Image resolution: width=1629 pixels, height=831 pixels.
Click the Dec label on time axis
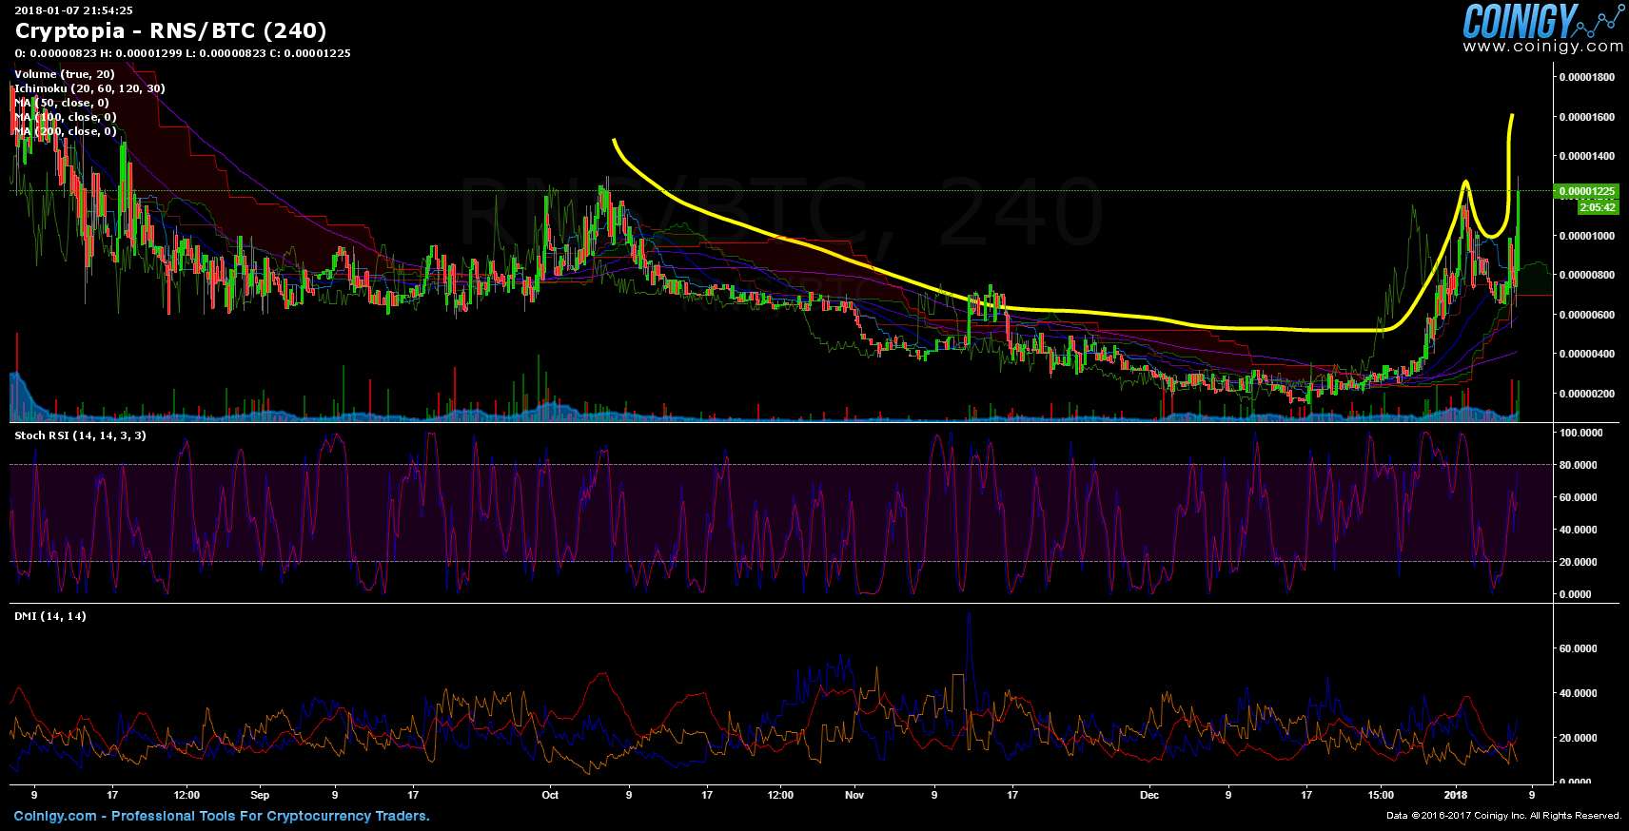tap(1149, 795)
